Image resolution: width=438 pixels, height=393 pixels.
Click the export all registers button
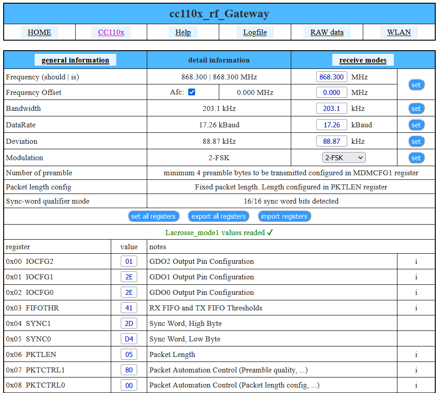point(218,216)
